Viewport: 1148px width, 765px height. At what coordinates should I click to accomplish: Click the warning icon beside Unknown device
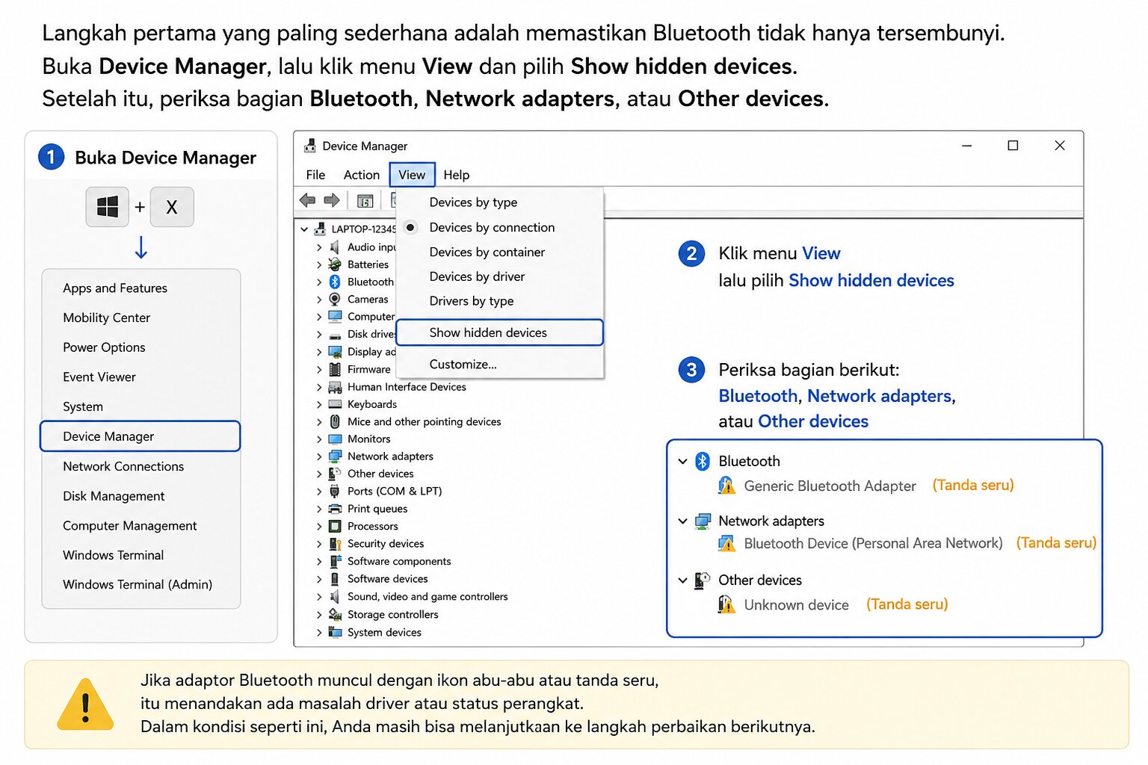pyautogui.click(x=726, y=604)
